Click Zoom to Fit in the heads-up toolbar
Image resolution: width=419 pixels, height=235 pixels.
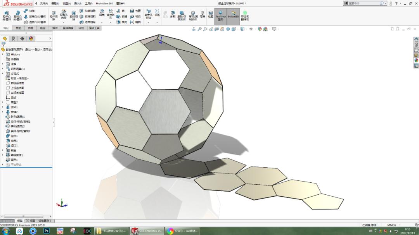click(x=199, y=29)
